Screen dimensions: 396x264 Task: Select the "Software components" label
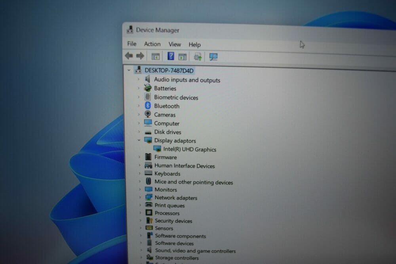point(180,236)
